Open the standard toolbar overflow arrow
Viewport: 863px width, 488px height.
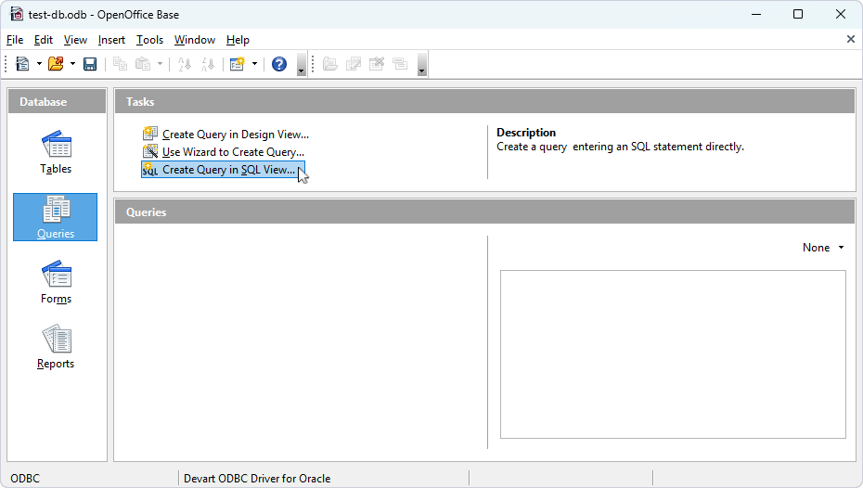tap(301, 64)
